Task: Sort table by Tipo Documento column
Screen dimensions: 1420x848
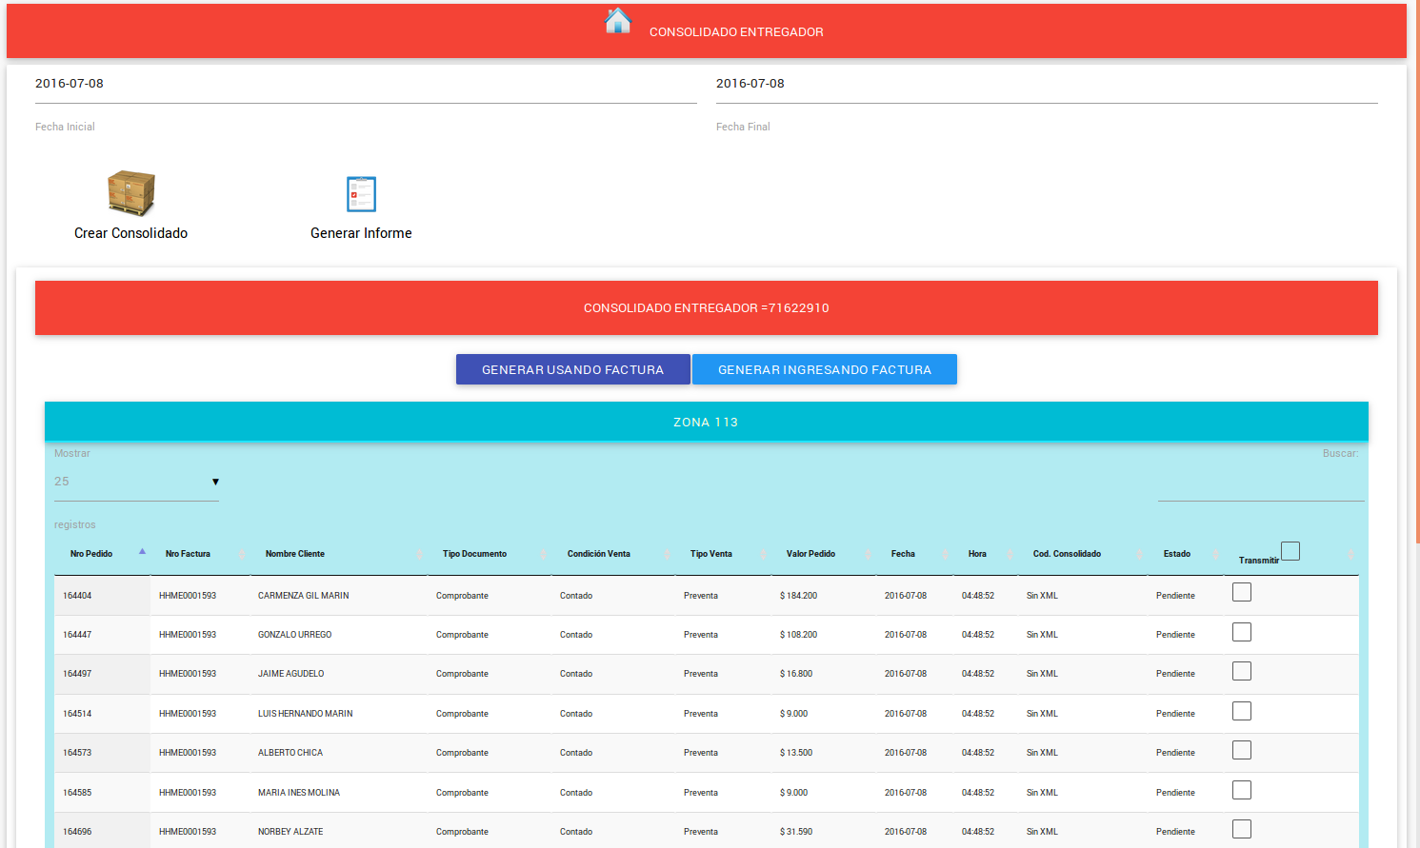Action: coord(490,554)
